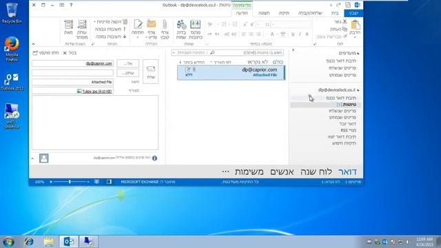441x248 pixels.
Task: Click the To (אל...) button
Action: [128, 63]
